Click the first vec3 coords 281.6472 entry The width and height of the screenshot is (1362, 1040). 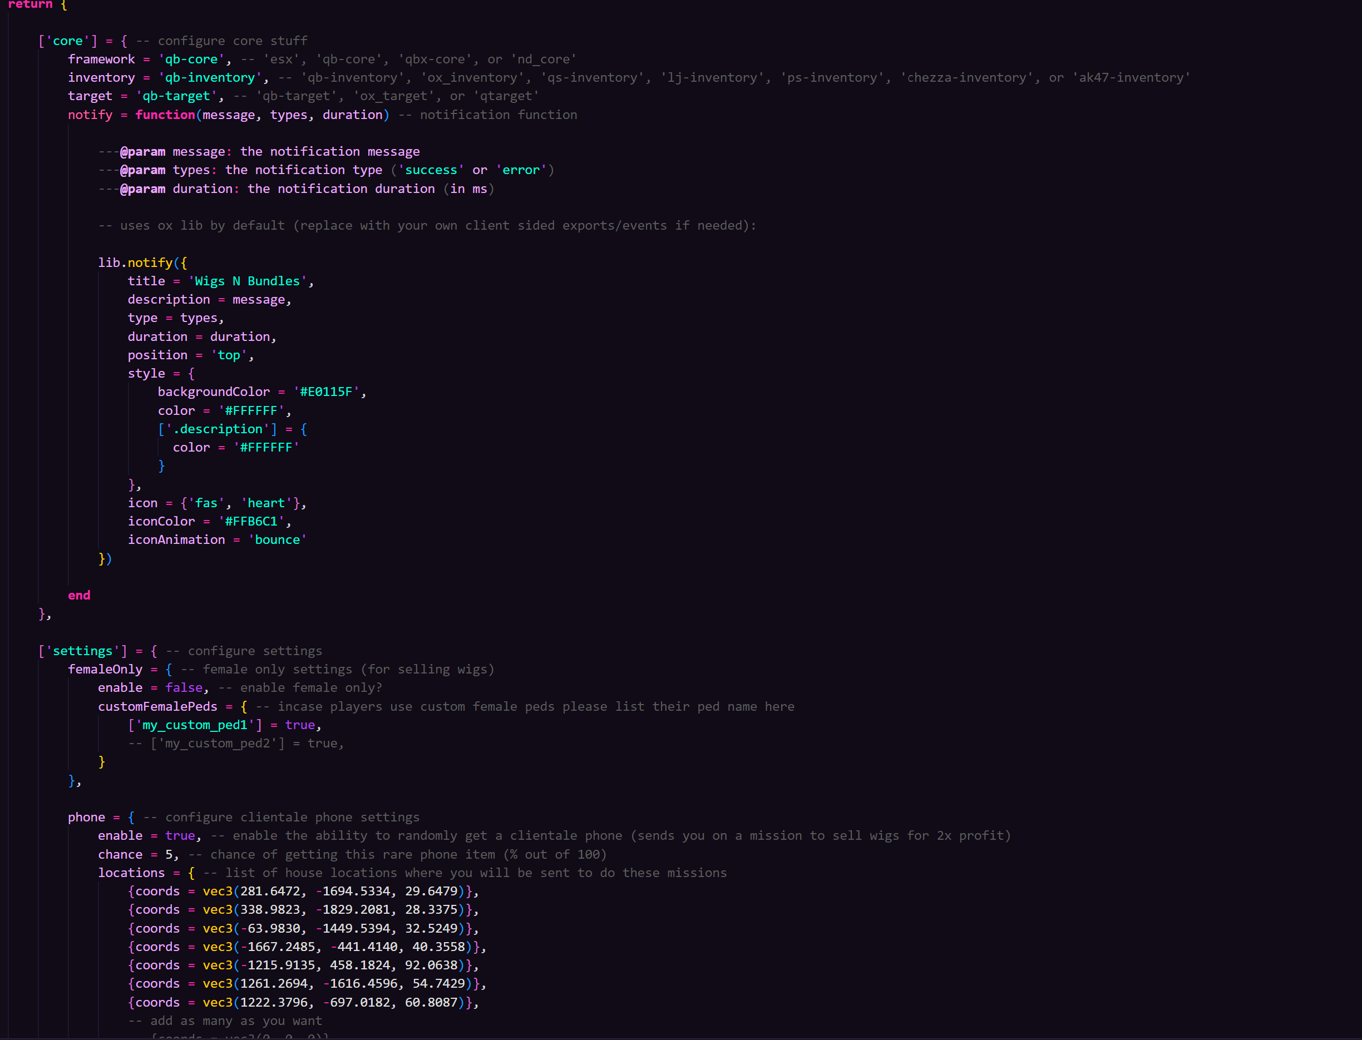[303, 892]
